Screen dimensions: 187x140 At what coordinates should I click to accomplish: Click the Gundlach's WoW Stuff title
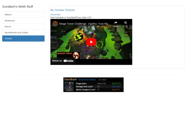(x=18, y=7)
